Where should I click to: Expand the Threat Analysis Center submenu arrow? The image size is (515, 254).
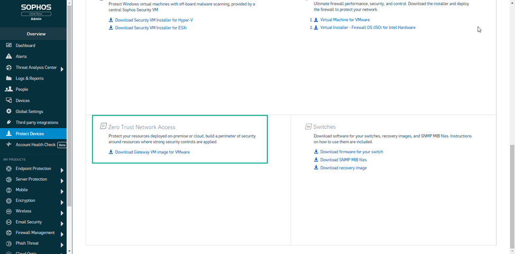pos(62,69)
